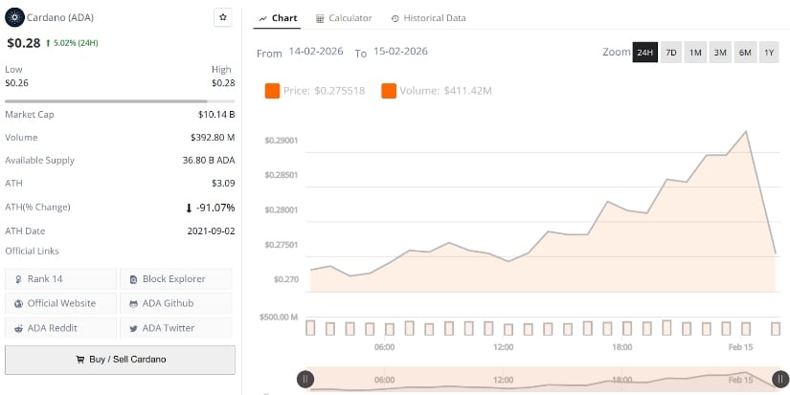Edit the To date 15-02-2026
This screenshot has width=790, height=395.
tap(400, 52)
